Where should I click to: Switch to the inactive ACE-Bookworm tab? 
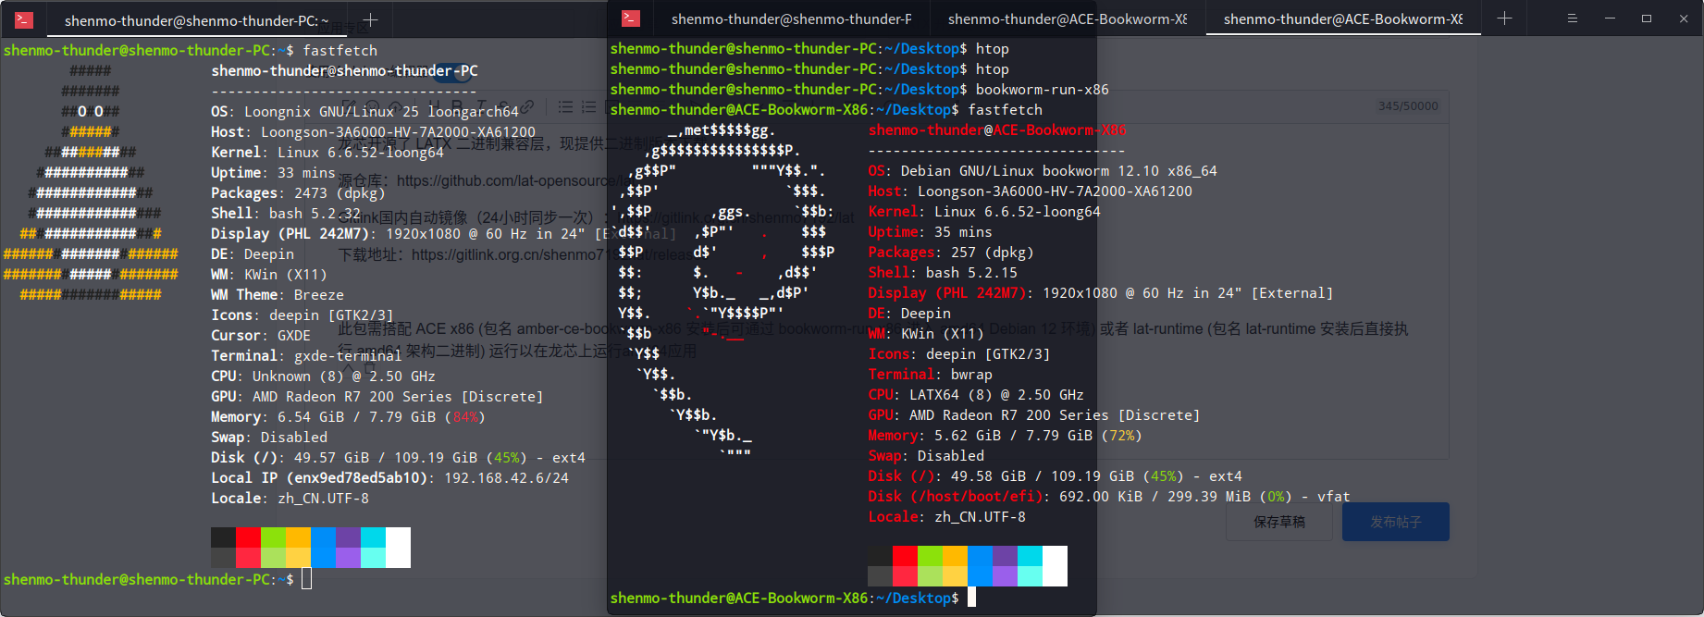coord(1067,19)
